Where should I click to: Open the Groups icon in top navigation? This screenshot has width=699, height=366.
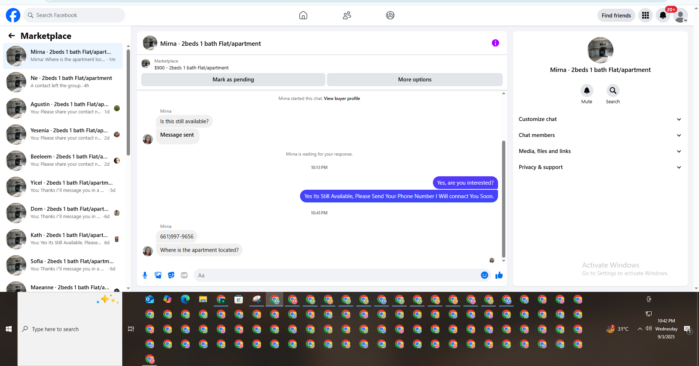coord(390,15)
